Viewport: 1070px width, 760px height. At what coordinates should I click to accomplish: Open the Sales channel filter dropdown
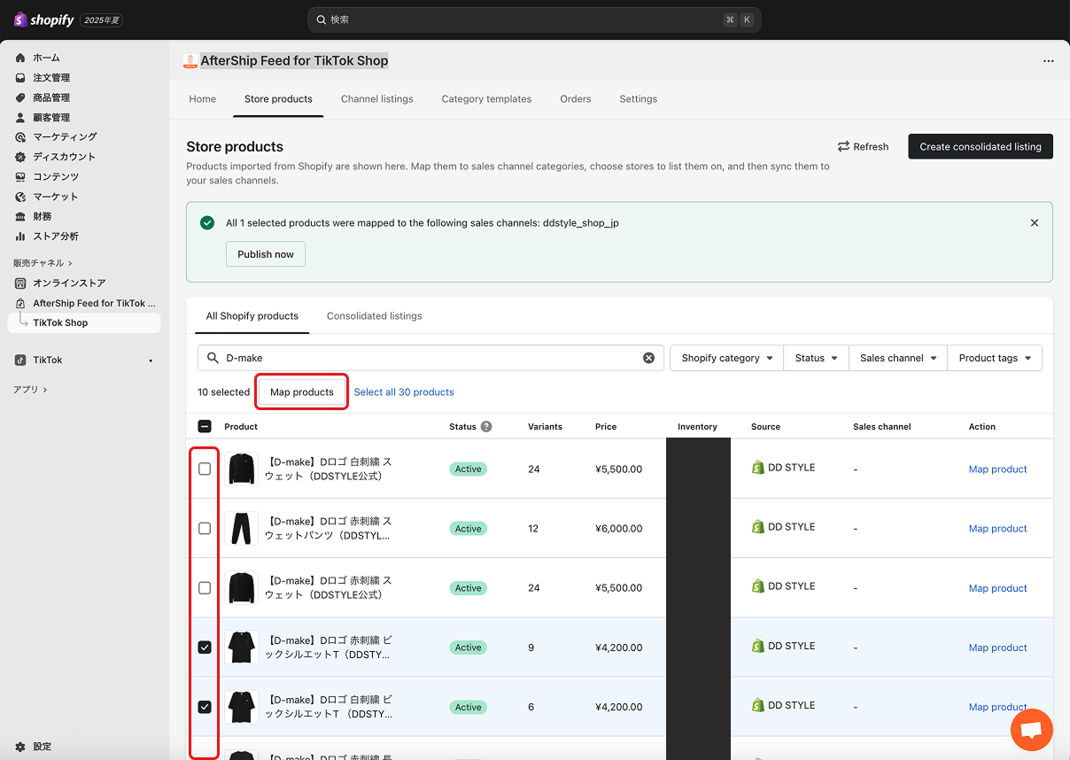pyautogui.click(x=897, y=358)
